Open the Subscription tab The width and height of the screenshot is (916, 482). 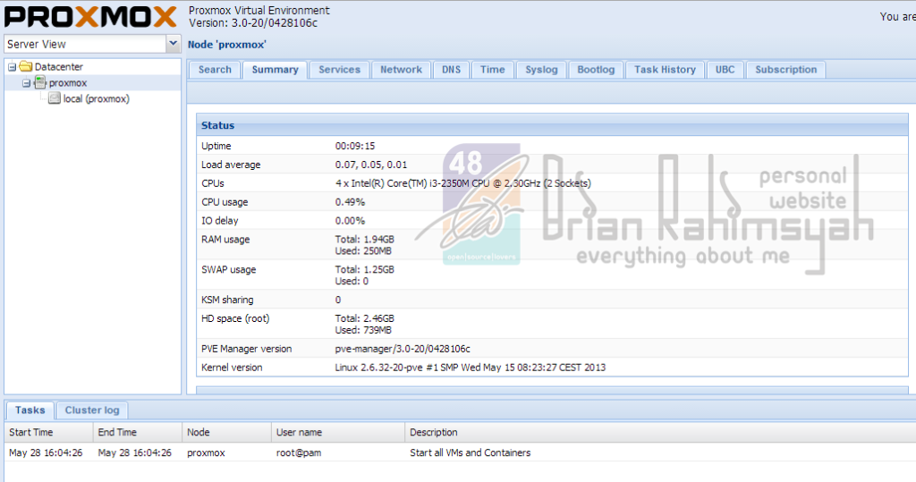(x=785, y=70)
